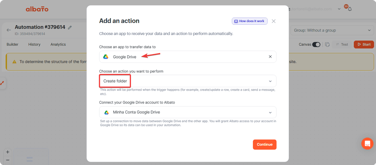This screenshot has height=165, width=376.
Task: Switch to the Builder tab
Action: point(13,44)
